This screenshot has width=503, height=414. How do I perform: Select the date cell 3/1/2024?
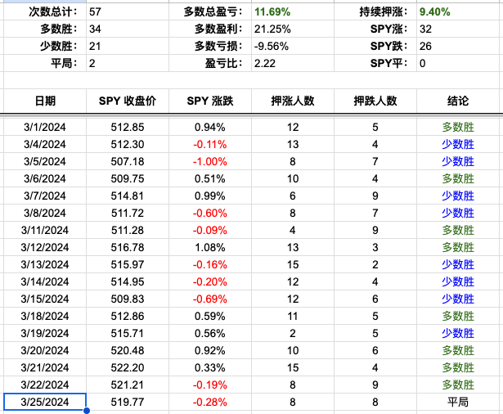[x=45, y=127]
